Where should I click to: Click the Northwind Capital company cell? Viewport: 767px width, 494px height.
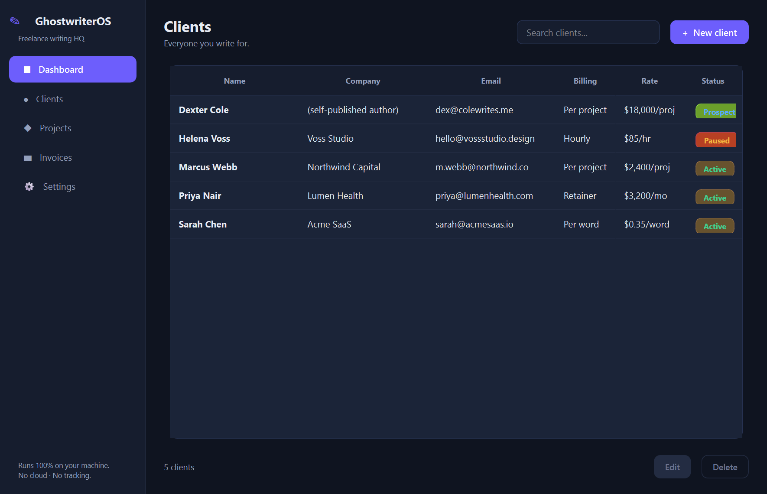[344, 167]
